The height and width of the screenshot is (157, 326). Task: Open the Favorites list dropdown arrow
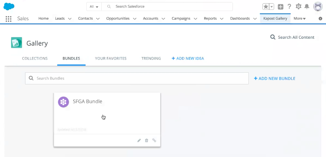click(271, 7)
